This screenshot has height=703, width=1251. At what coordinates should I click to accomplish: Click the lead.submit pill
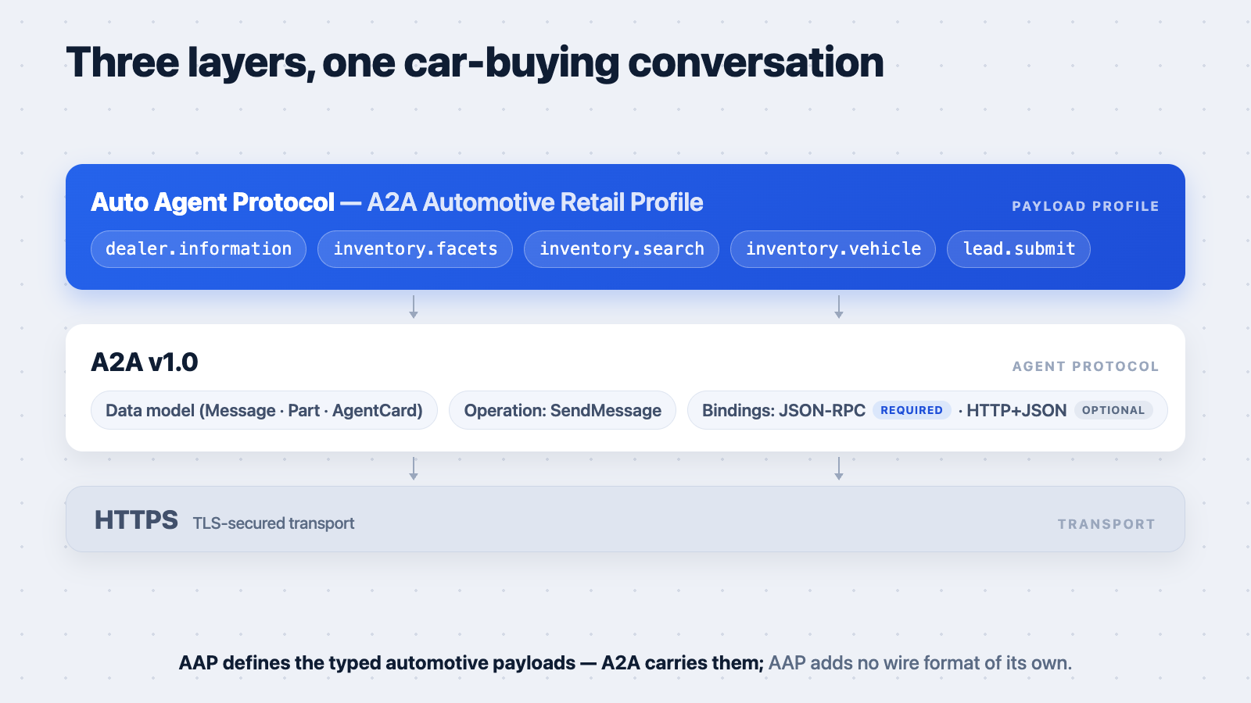click(1019, 249)
